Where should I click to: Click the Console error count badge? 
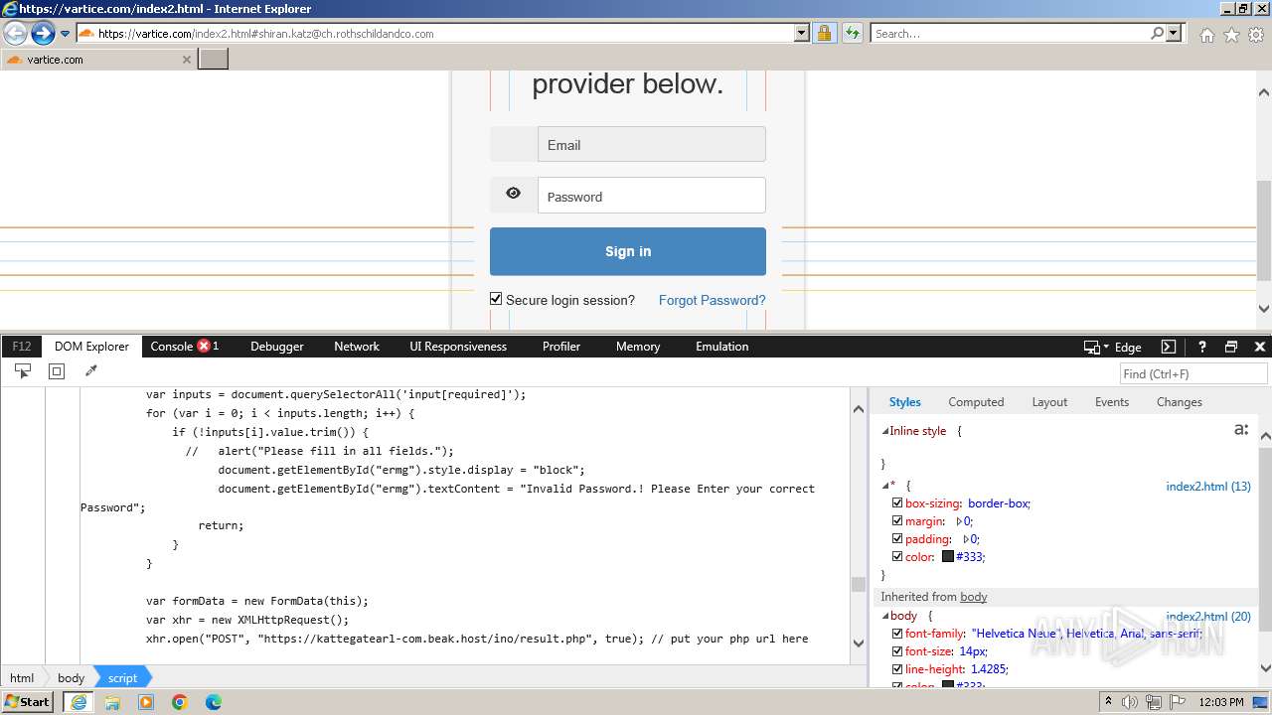point(208,347)
